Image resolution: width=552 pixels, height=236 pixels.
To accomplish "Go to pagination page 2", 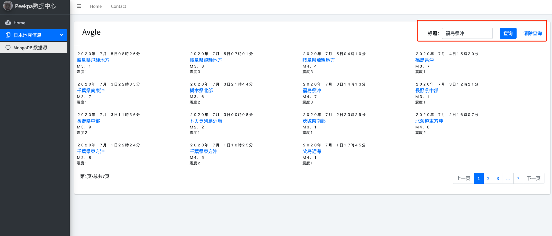I will coord(488,178).
